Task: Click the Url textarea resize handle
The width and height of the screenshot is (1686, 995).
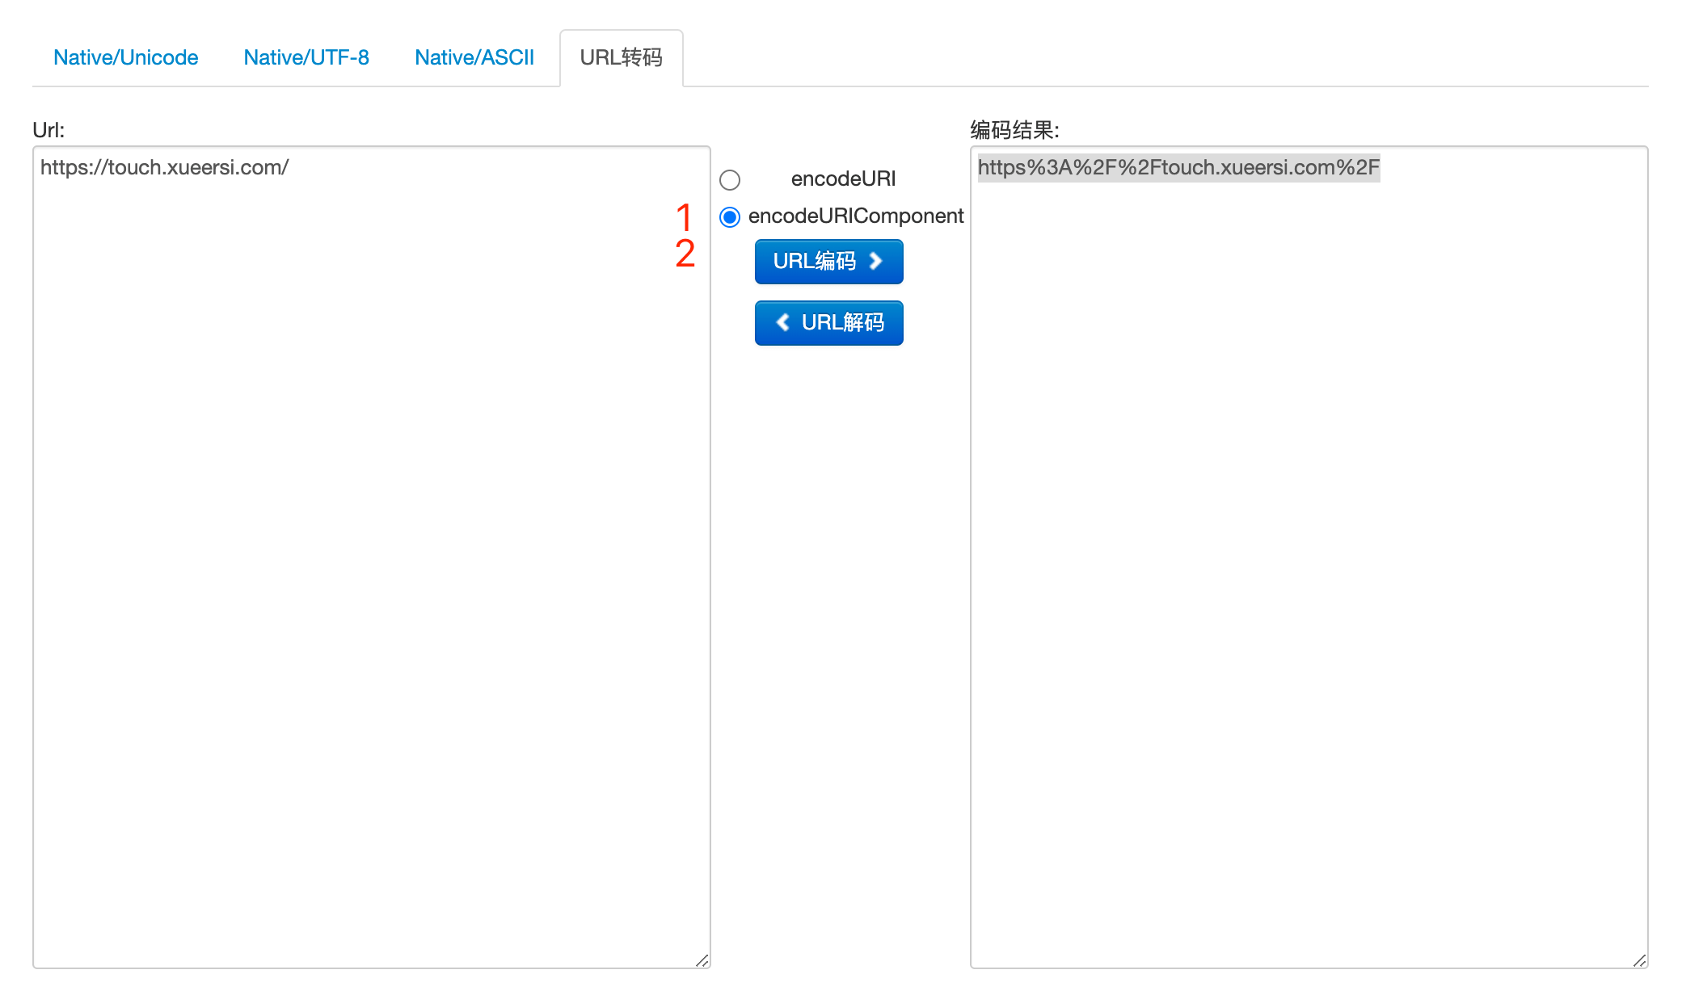Action: pos(702,959)
